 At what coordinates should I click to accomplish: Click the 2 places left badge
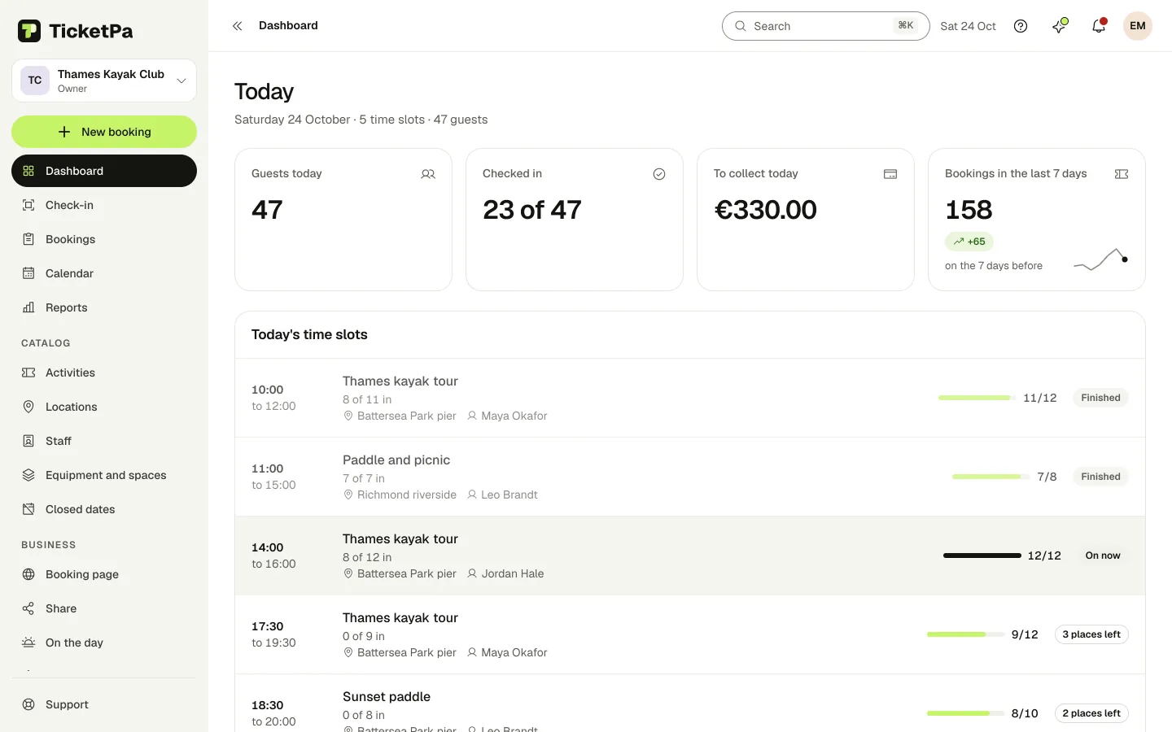[x=1091, y=713]
